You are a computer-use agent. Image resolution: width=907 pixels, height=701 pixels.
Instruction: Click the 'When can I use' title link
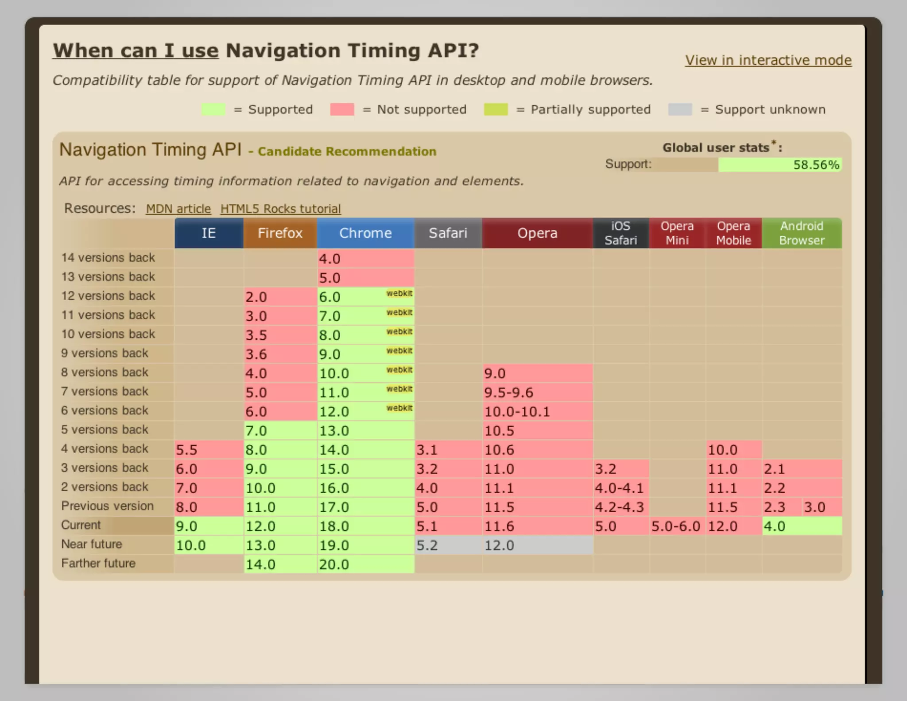click(x=136, y=51)
